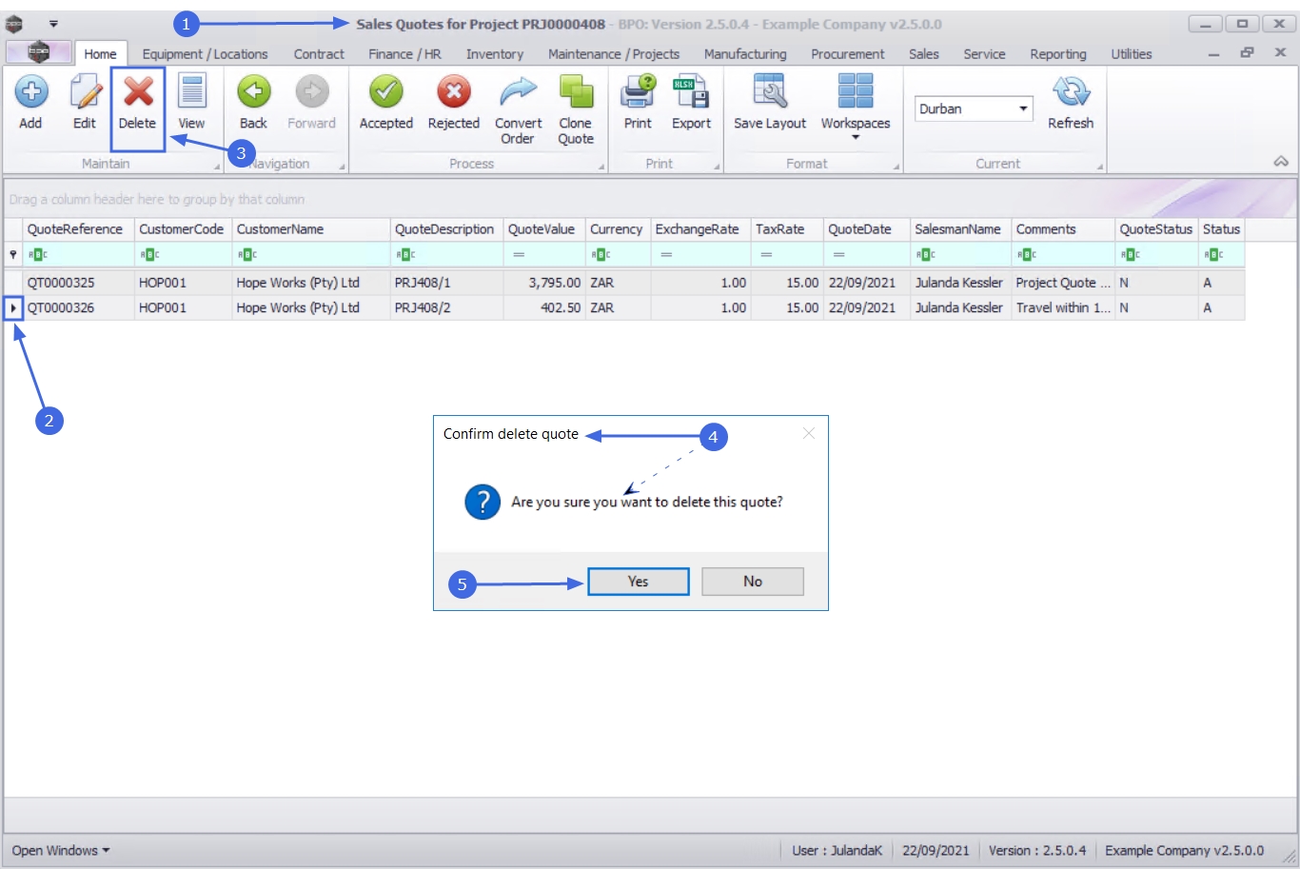Image resolution: width=1300 pixels, height=869 pixels.
Task: Click the Clone Quote icon
Action: [576, 92]
